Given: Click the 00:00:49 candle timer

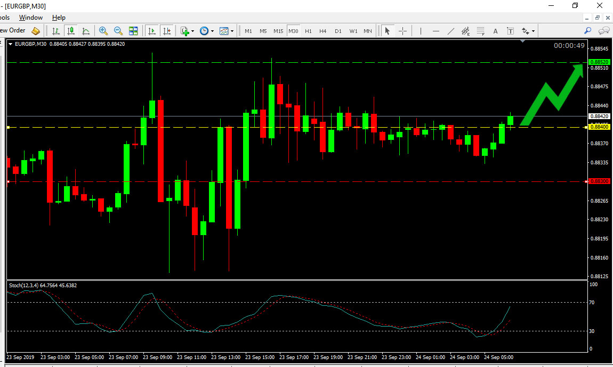Looking at the screenshot, I should point(569,46).
